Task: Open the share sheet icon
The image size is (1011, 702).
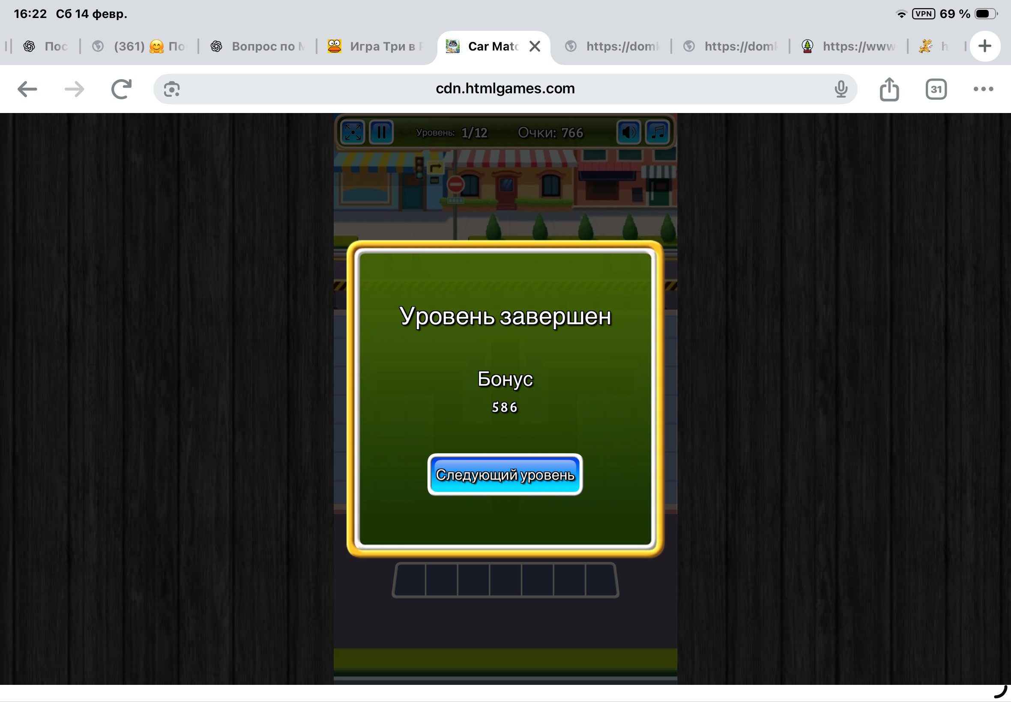Action: [x=889, y=89]
